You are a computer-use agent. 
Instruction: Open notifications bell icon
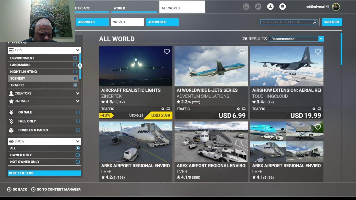[283, 6]
